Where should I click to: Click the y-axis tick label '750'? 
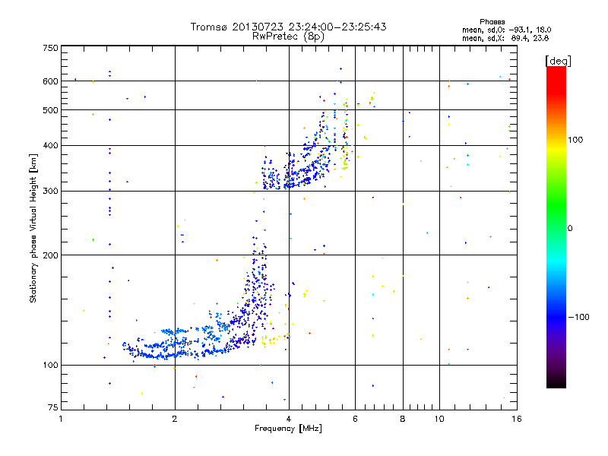50,48
